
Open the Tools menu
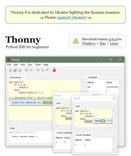coord(38,65)
